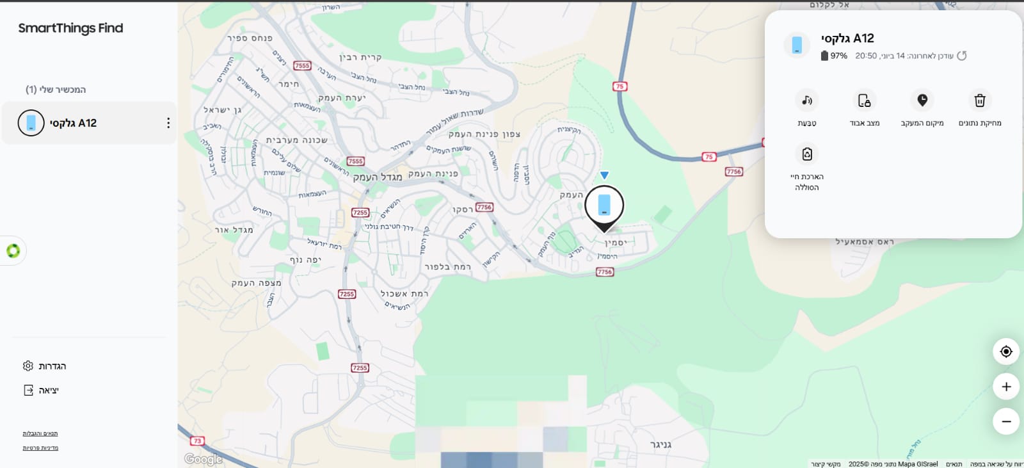
Task: Open Extend battery life (הארכת חיי הסוללה) icon
Action: click(x=806, y=154)
